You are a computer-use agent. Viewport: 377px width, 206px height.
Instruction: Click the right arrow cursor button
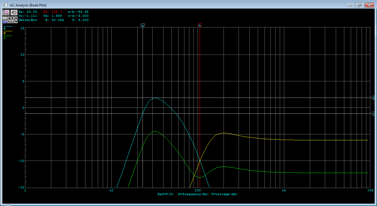(x=12, y=18)
